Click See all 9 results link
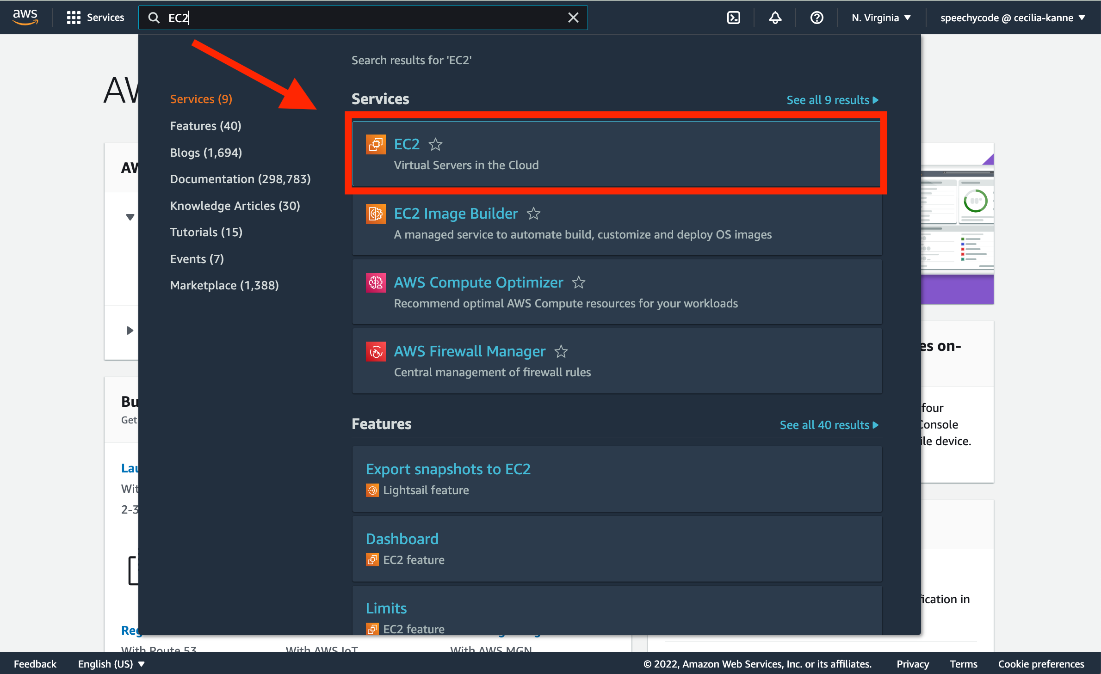Viewport: 1101px width, 674px height. tap(832, 100)
